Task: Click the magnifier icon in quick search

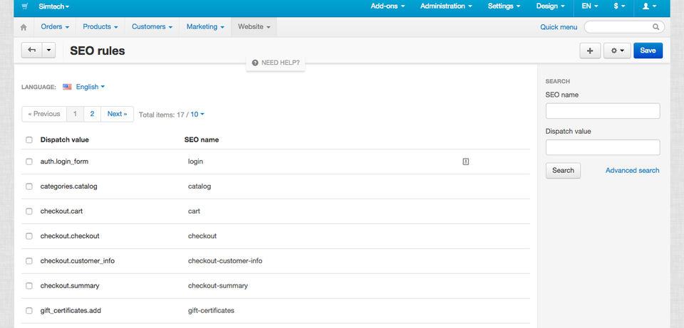Action: click(x=655, y=27)
